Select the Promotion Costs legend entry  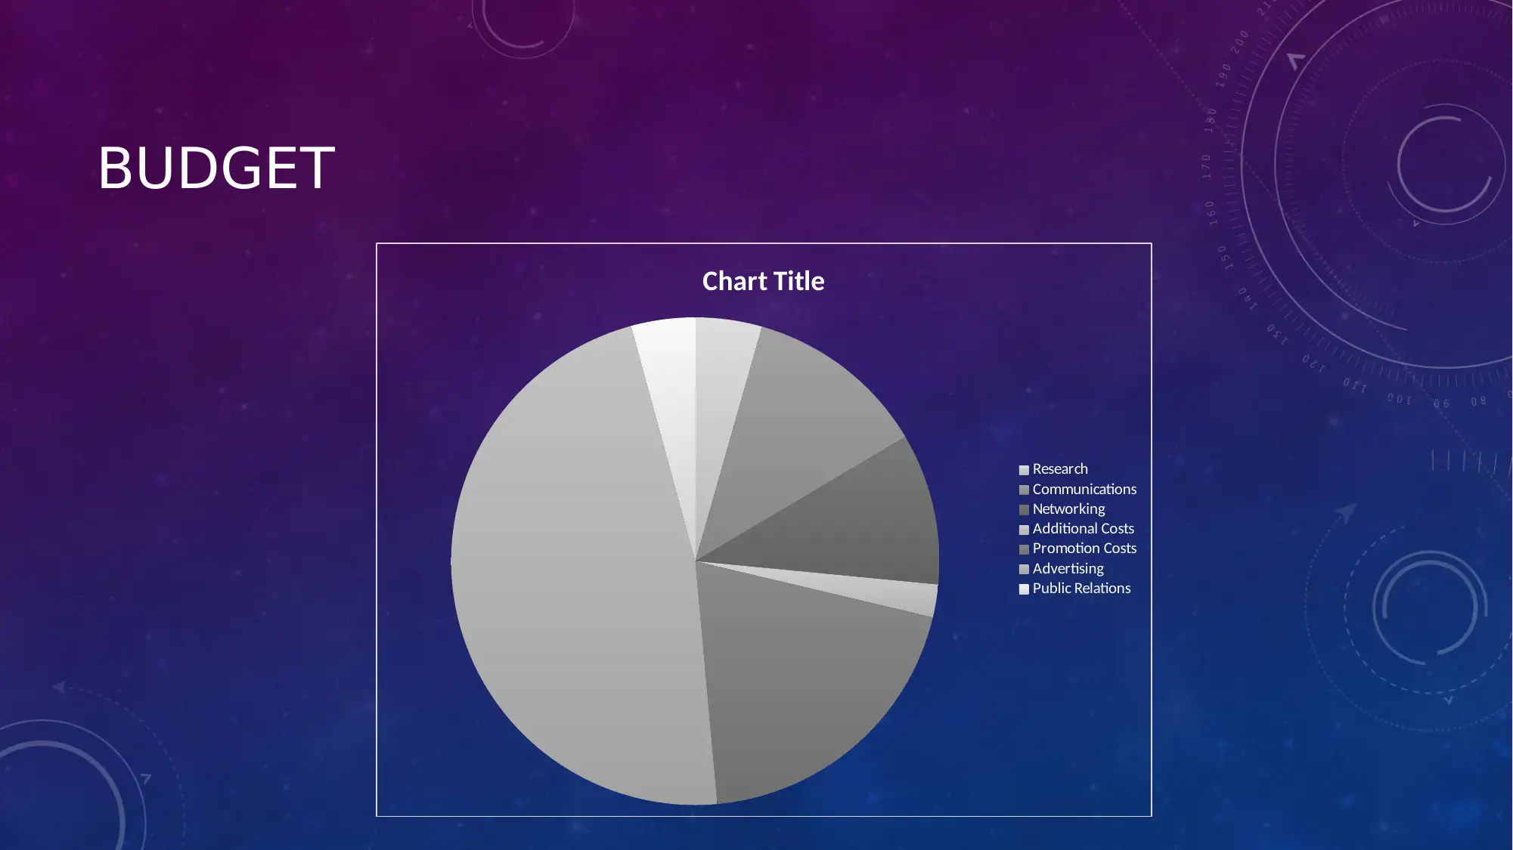1077,549
